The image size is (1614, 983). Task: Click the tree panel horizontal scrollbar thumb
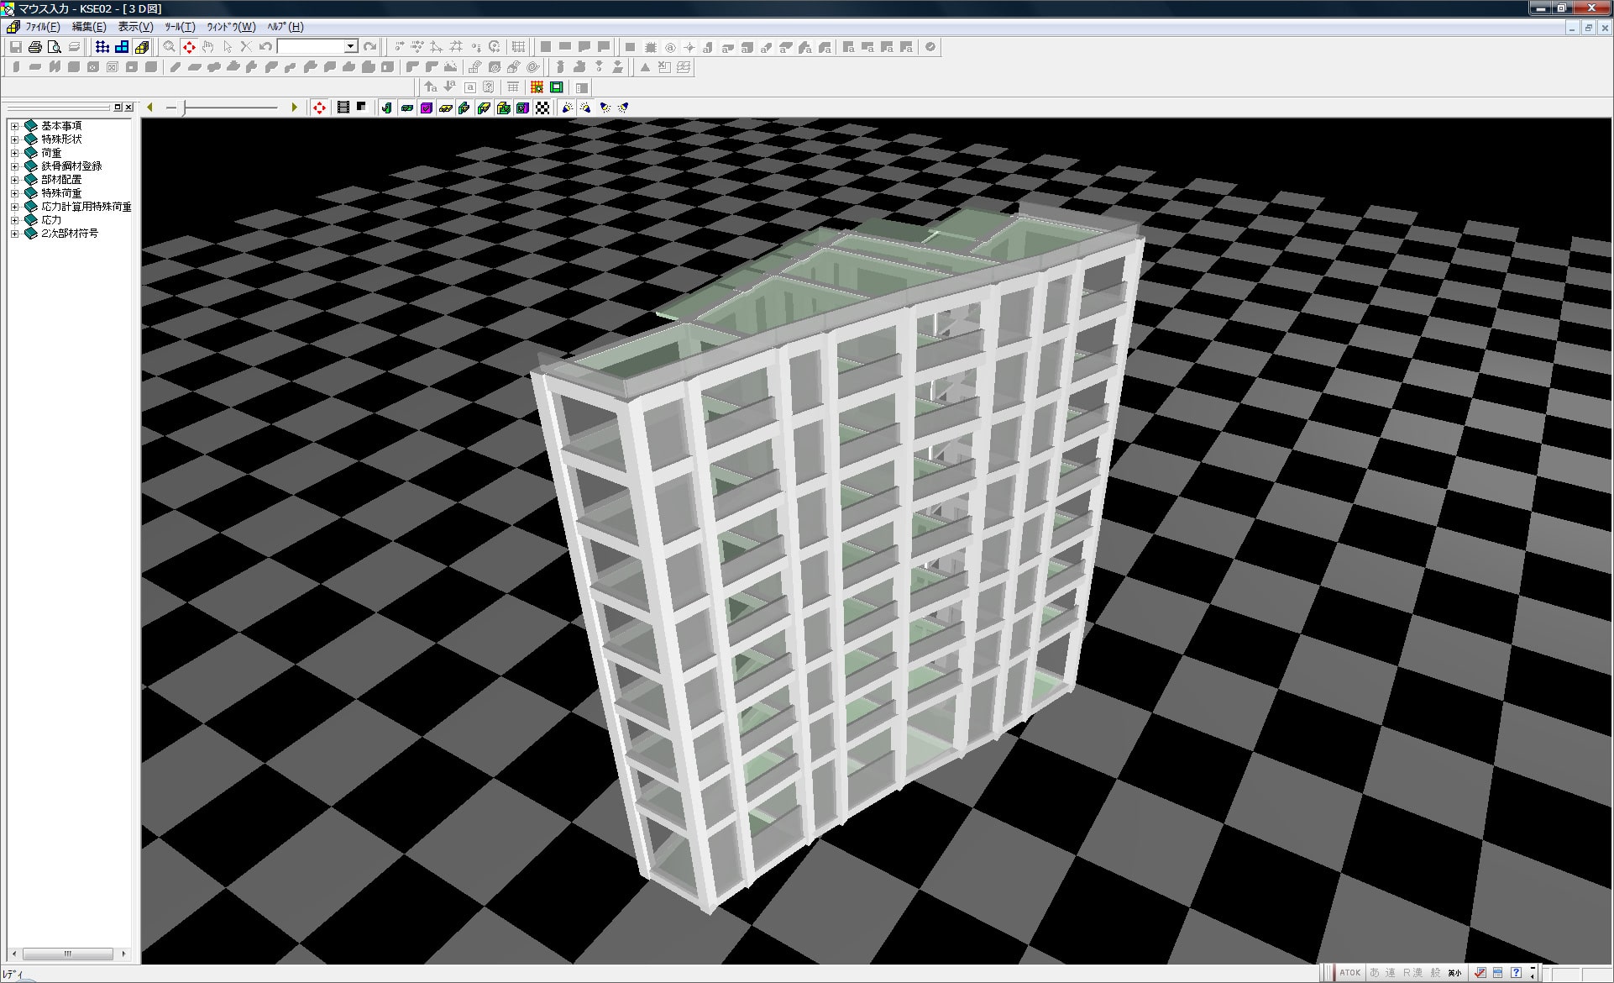point(67,954)
